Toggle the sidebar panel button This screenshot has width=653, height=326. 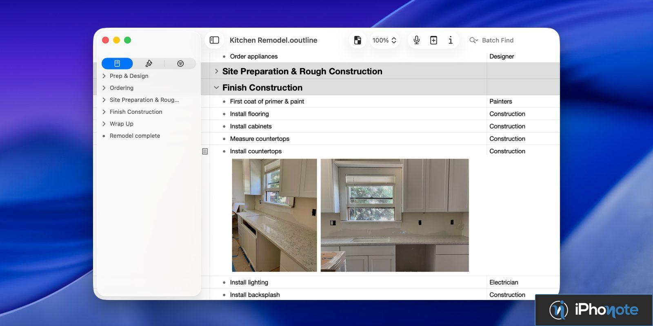(x=214, y=40)
